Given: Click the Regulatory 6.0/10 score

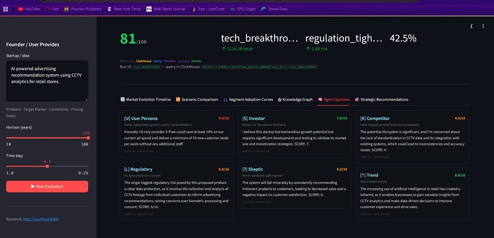Looking at the screenshot, I should point(224,169).
